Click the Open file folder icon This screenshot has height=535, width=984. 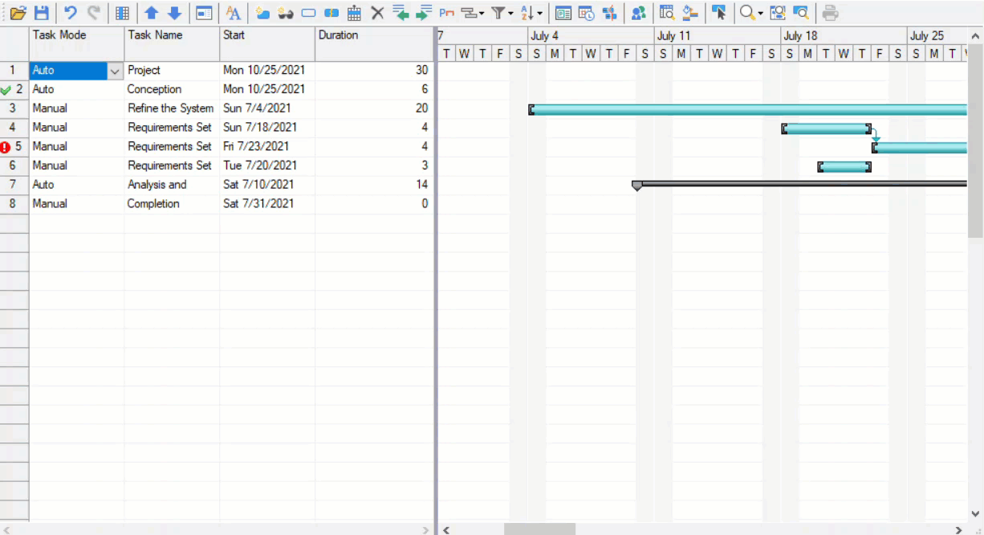18,13
